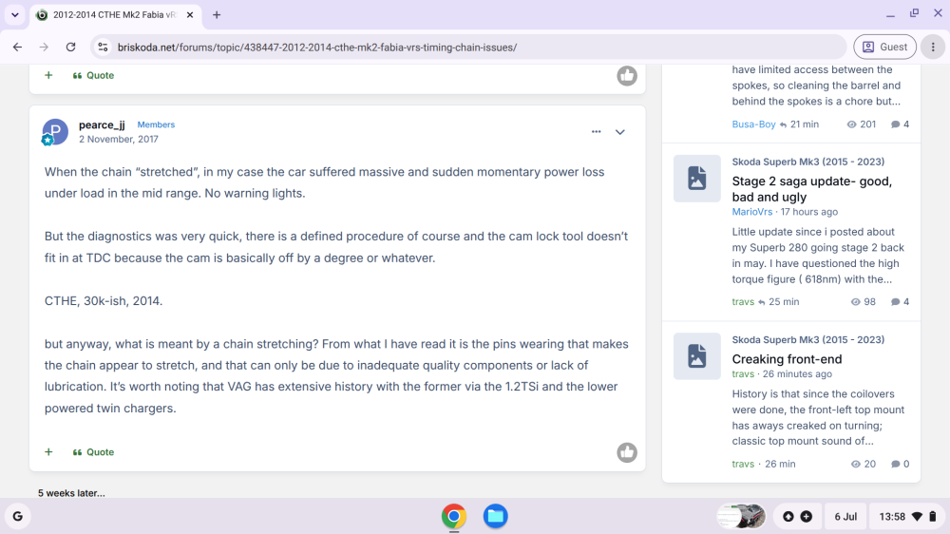Click Skoda Superb Mk3 category above Stage 2 saga
950x534 pixels.
point(807,162)
